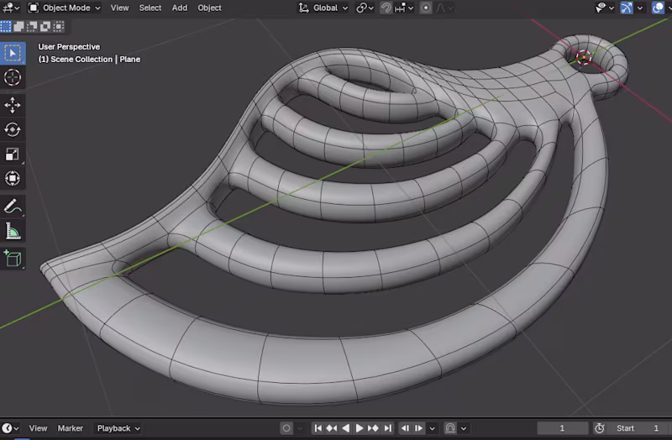Activate the Transform tool
This screenshot has height=440, width=672.
pos(13,178)
